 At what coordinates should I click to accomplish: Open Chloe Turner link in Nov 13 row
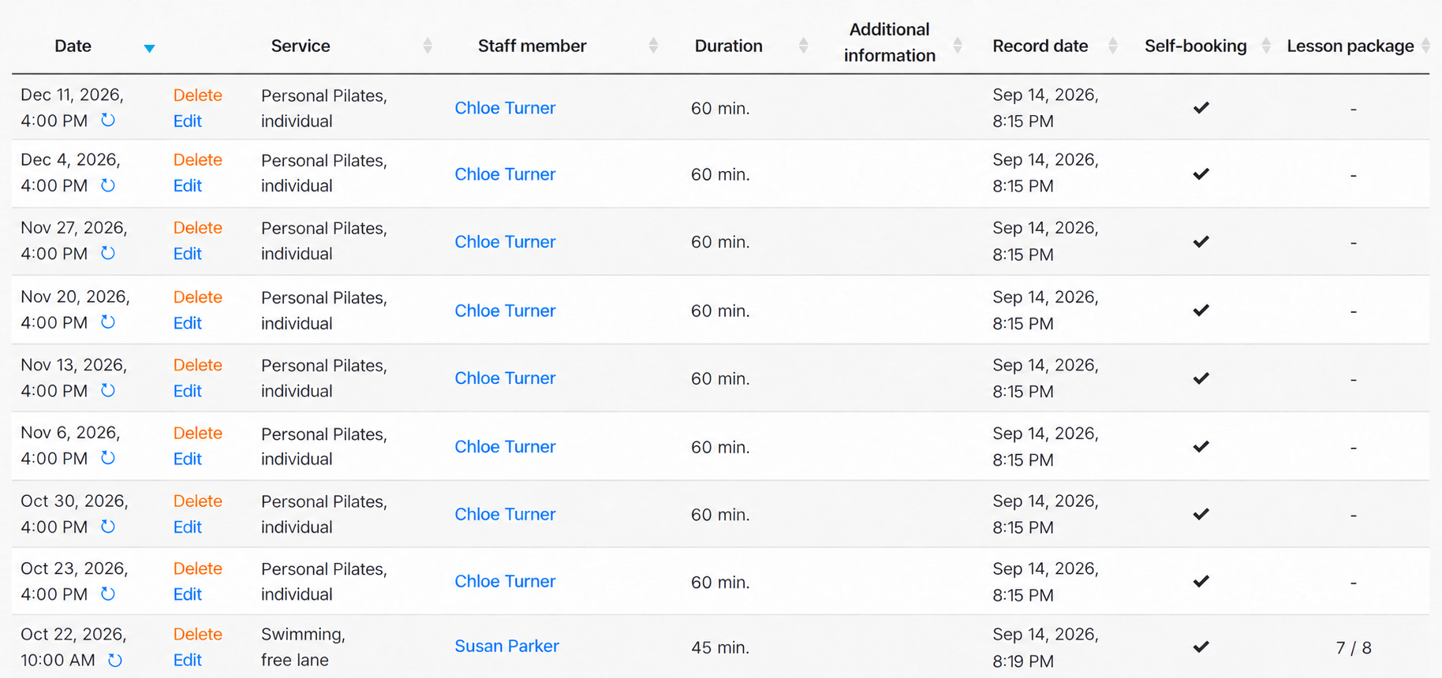505,378
